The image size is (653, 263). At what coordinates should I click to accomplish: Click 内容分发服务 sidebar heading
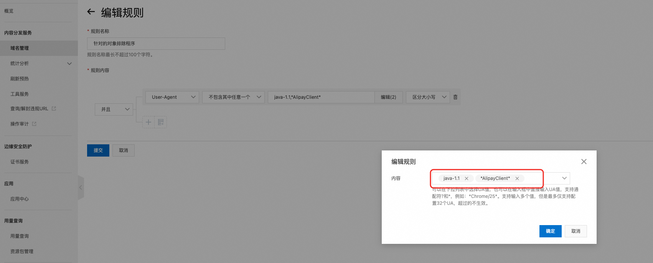[18, 33]
